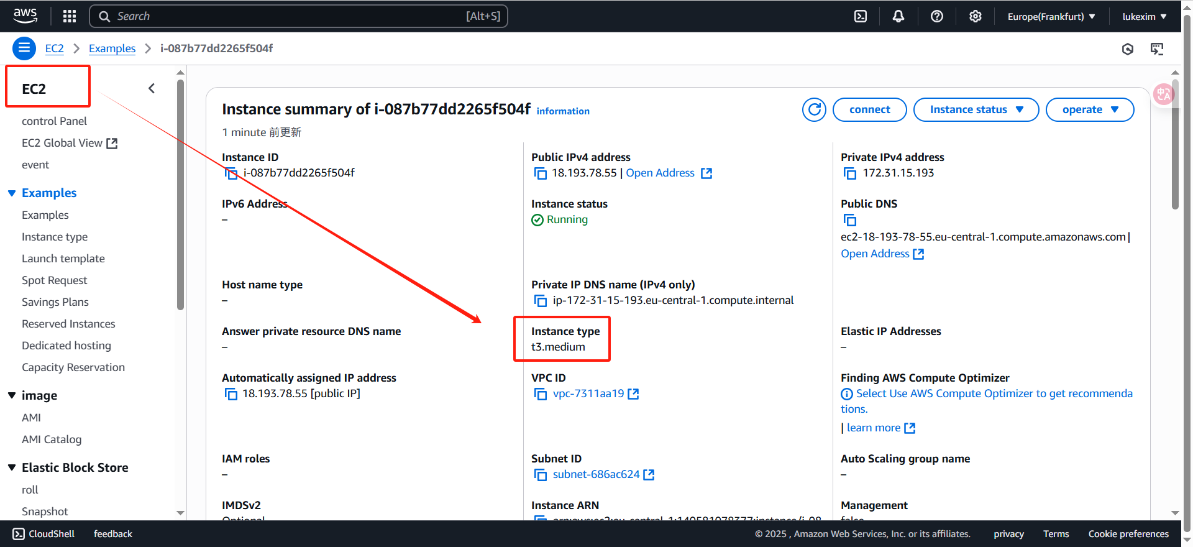
Task: Open the event item in sidebar
Action: [x=35, y=165]
